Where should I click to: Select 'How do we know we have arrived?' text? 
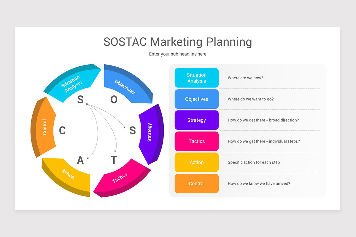259,184
